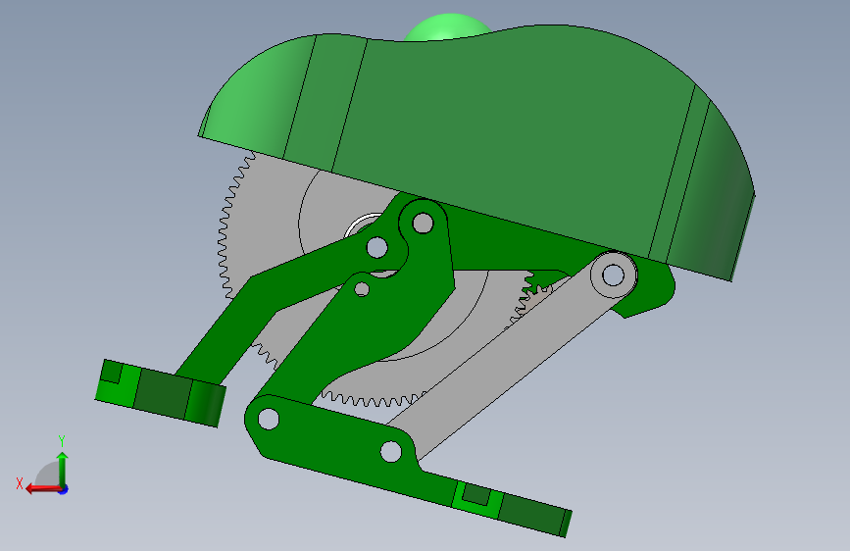Click the middle hole of lower bracket
Image resolution: width=850 pixels, height=551 pixels.
tap(391, 451)
